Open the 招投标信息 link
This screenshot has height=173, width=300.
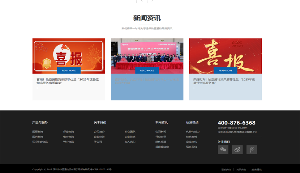162,147
